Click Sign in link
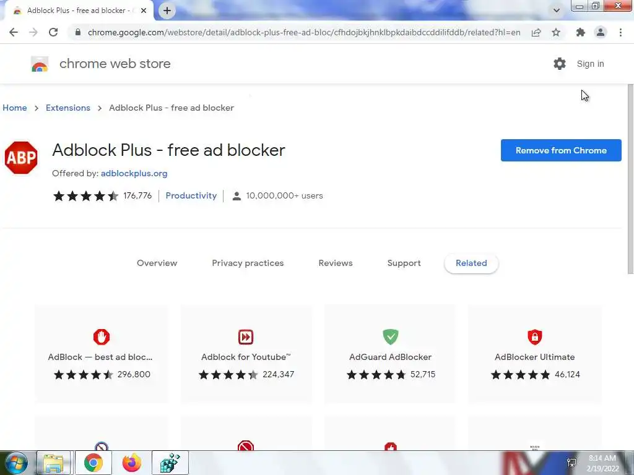Image resolution: width=634 pixels, height=475 pixels. click(x=590, y=64)
